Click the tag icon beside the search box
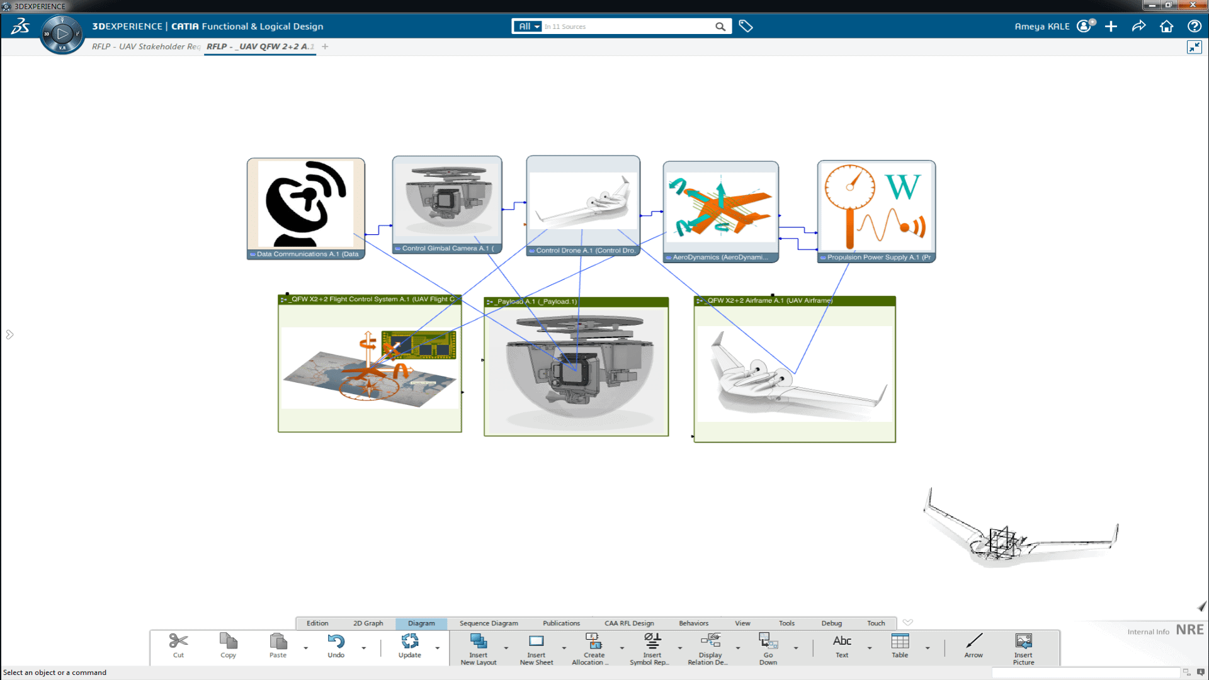The image size is (1209, 680). pyautogui.click(x=746, y=26)
